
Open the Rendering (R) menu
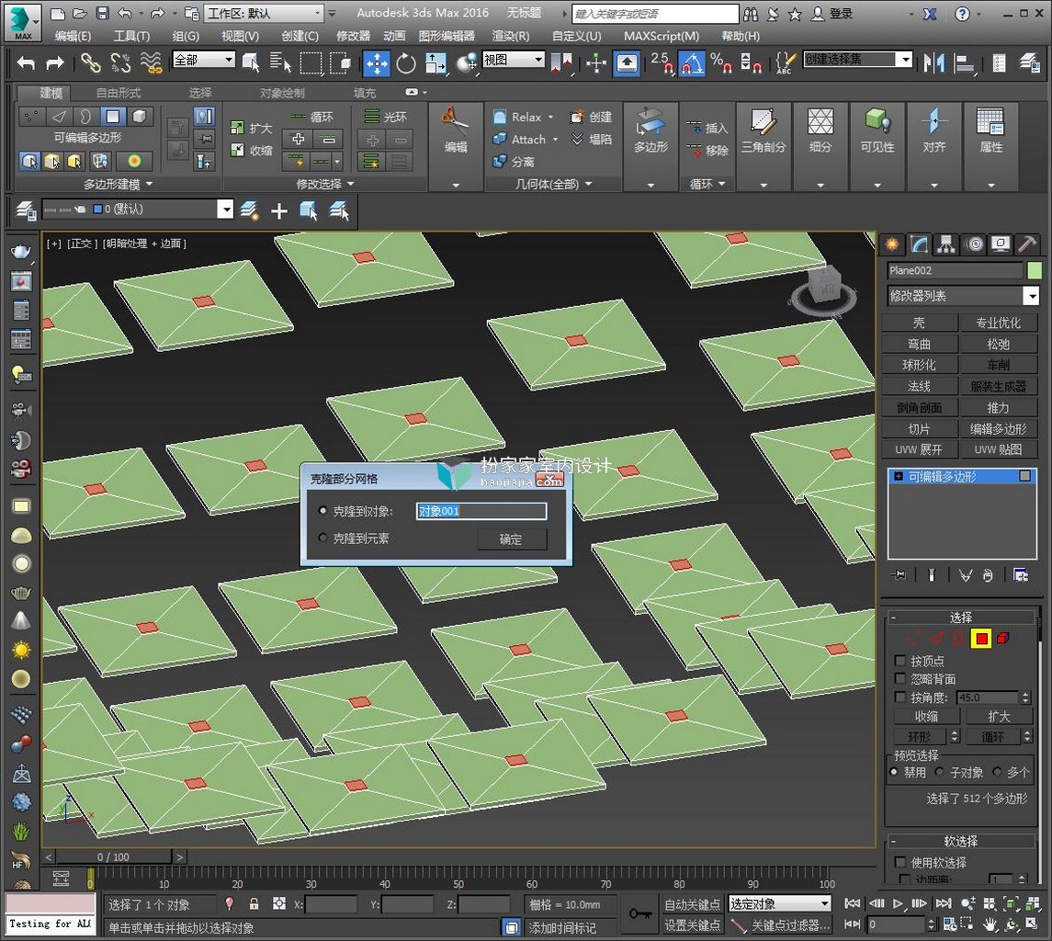point(510,36)
